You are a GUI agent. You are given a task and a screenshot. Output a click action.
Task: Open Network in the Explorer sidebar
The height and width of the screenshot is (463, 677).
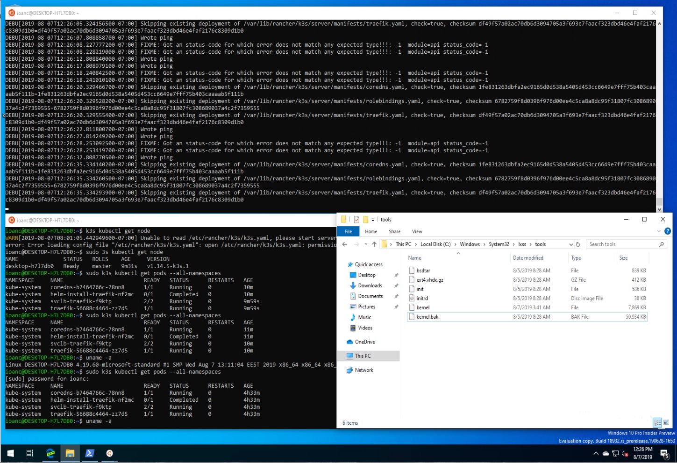pyautogui.click(x=363, y=370)
